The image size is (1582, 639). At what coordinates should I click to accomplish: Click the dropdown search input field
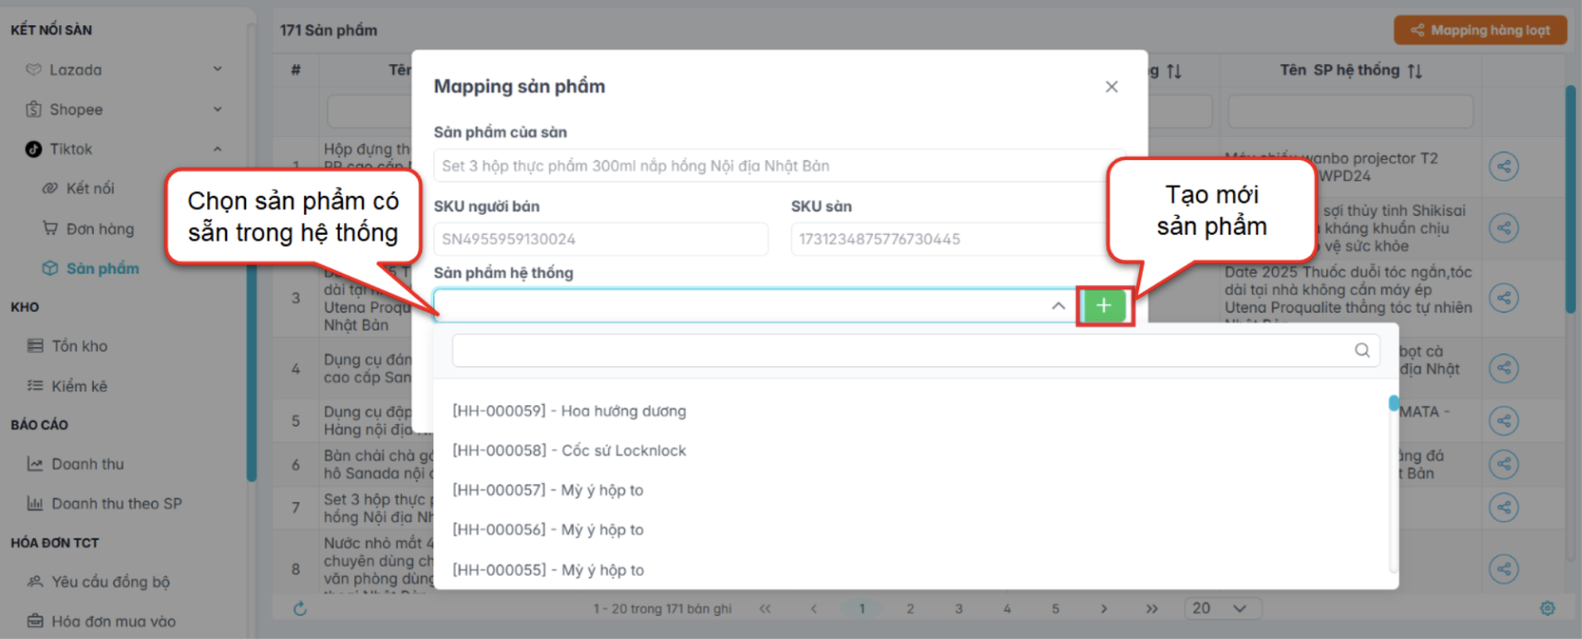(901, 350)
